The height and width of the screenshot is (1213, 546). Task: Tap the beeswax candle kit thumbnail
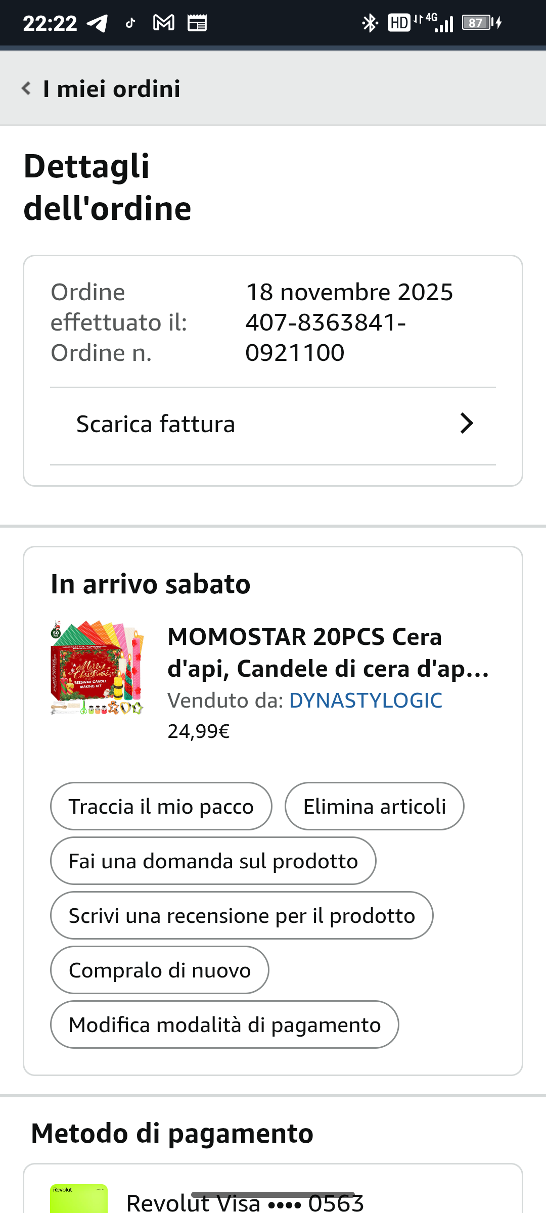coord(98,667)
